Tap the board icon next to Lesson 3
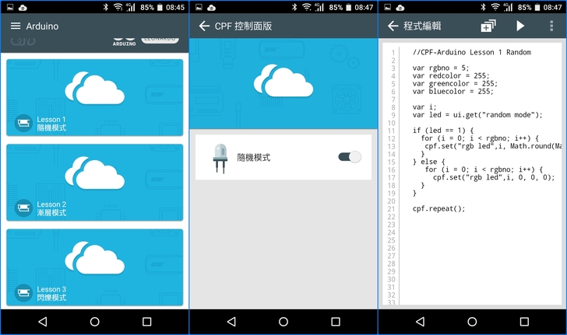 point(23,293)
